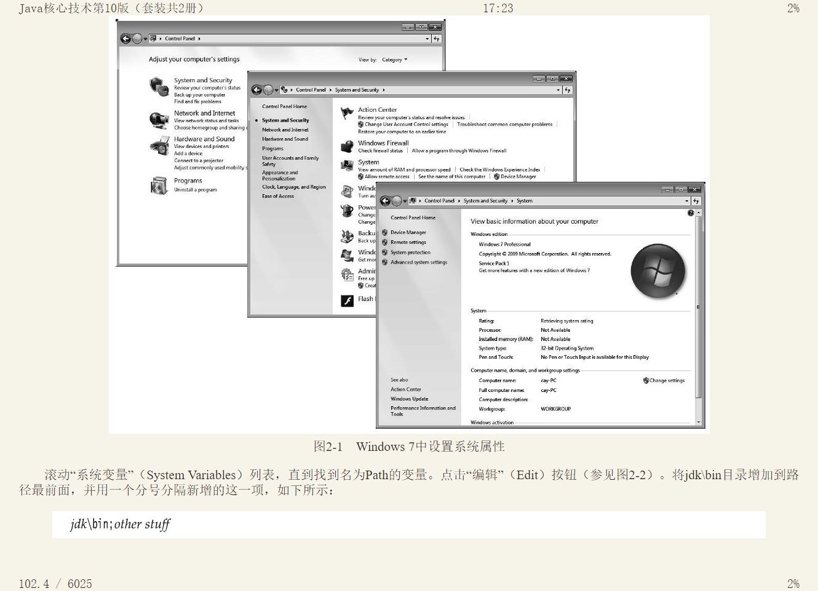Viewport: 818px width, 591px height.
Task: Click the book title at the top of the reader
Action: (112, 8)
